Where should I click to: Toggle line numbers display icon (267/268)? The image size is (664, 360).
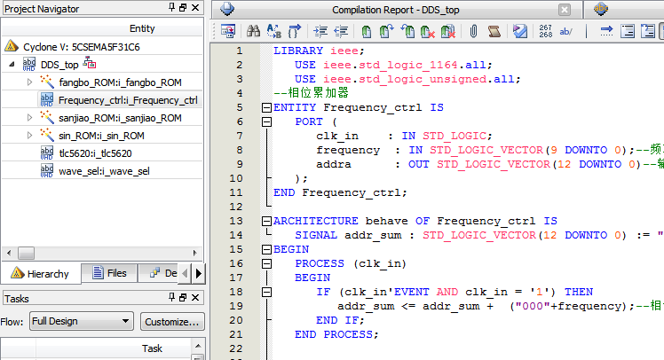(545, 32)
